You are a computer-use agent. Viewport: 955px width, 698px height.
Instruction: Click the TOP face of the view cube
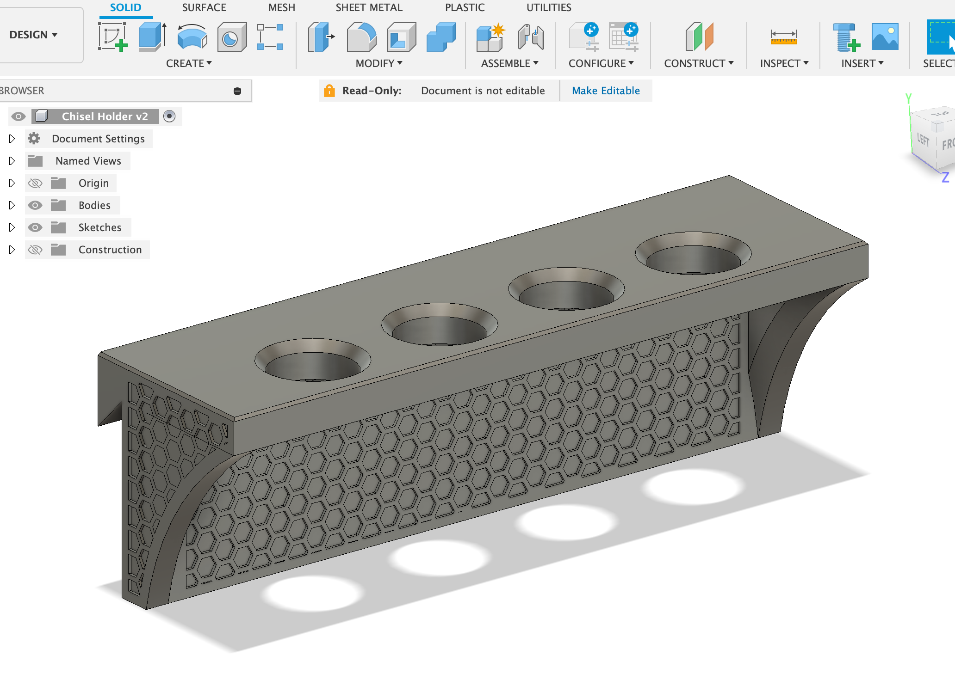pos(939,114)
